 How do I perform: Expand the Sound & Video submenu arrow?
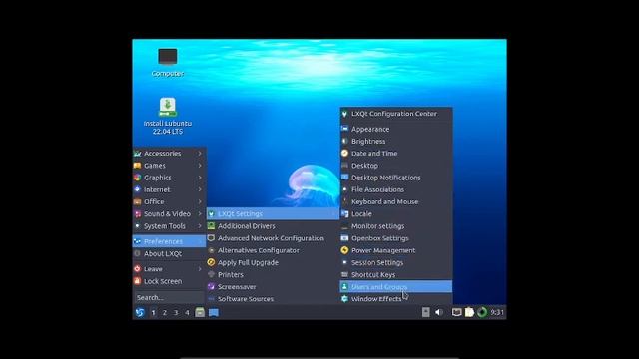pos(200,213)
